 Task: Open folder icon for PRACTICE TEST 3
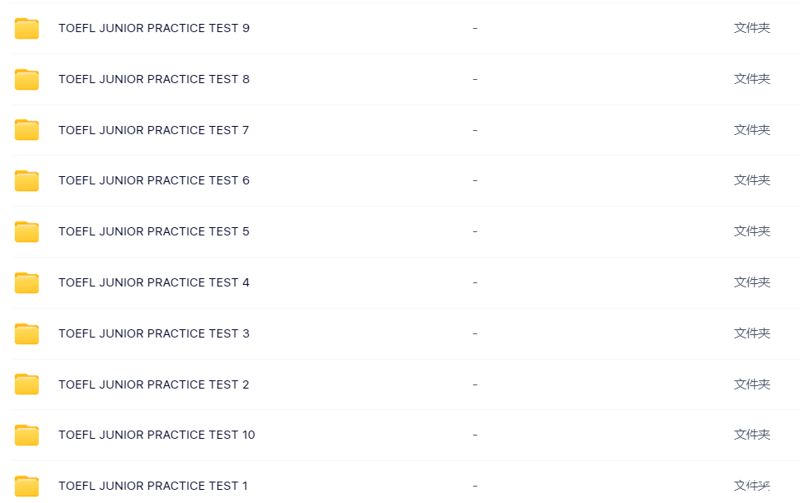26,333
